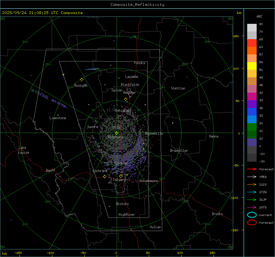
Task: Click the red forecast ellipse icon
Action: 252,222
